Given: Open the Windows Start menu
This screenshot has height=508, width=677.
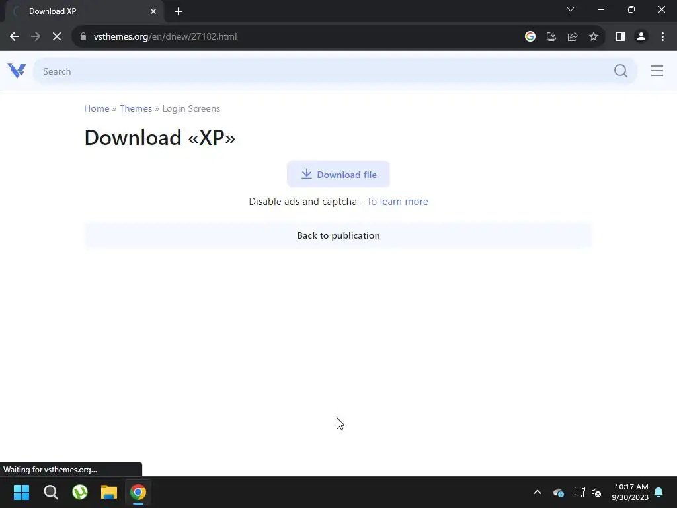Looking at the screenshot, I should [21, 492].
